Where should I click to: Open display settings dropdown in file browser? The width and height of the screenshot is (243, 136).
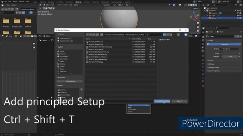174,35
